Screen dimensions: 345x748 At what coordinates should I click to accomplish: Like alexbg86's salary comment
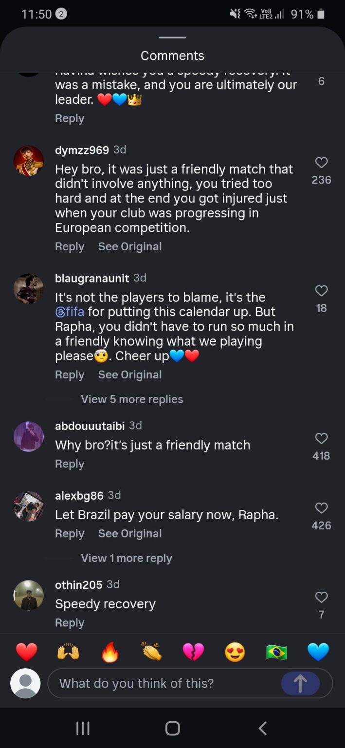[x=321, y=508]
